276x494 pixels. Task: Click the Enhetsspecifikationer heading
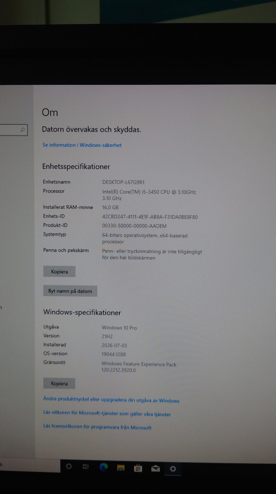[76, 167]
